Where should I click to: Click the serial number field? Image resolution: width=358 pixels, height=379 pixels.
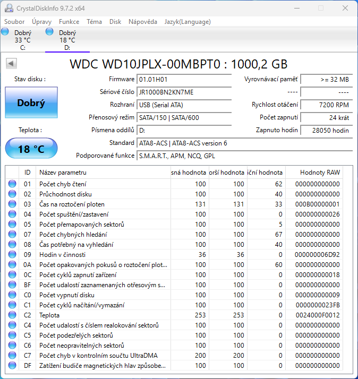[184, 92]
